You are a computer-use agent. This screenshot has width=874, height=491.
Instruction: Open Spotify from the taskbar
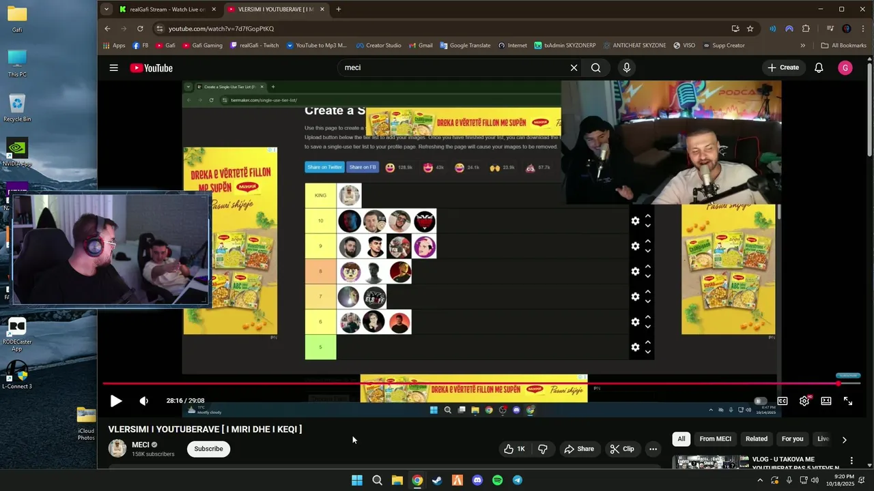tap(497, 480)
